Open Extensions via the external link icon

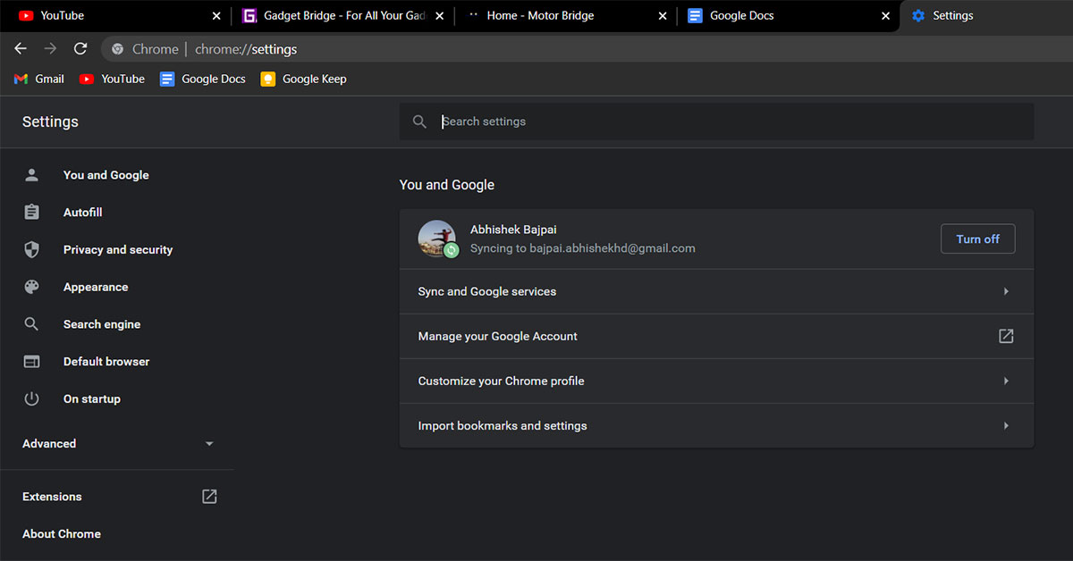[x=209, y=497]
